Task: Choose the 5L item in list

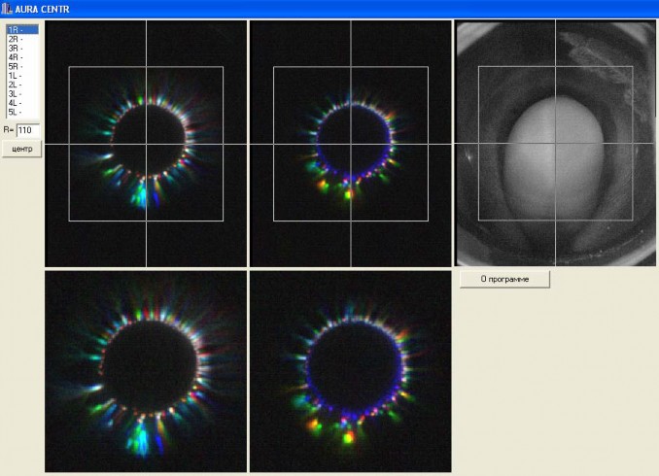Action: [x=20, y=113]
